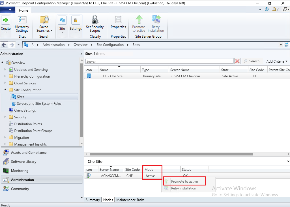
Task: Collapse the ribbon with the up caret
Action: pos(260,9)
